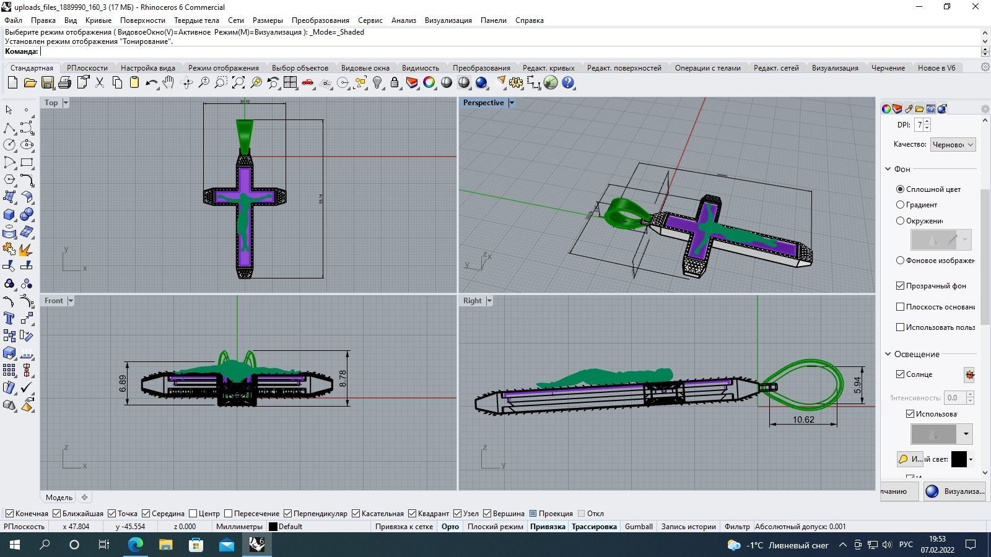Open the Качество dropdown
Image resolution: width=991 pixels, height=557 pixels.
click(x=953, y=144)
